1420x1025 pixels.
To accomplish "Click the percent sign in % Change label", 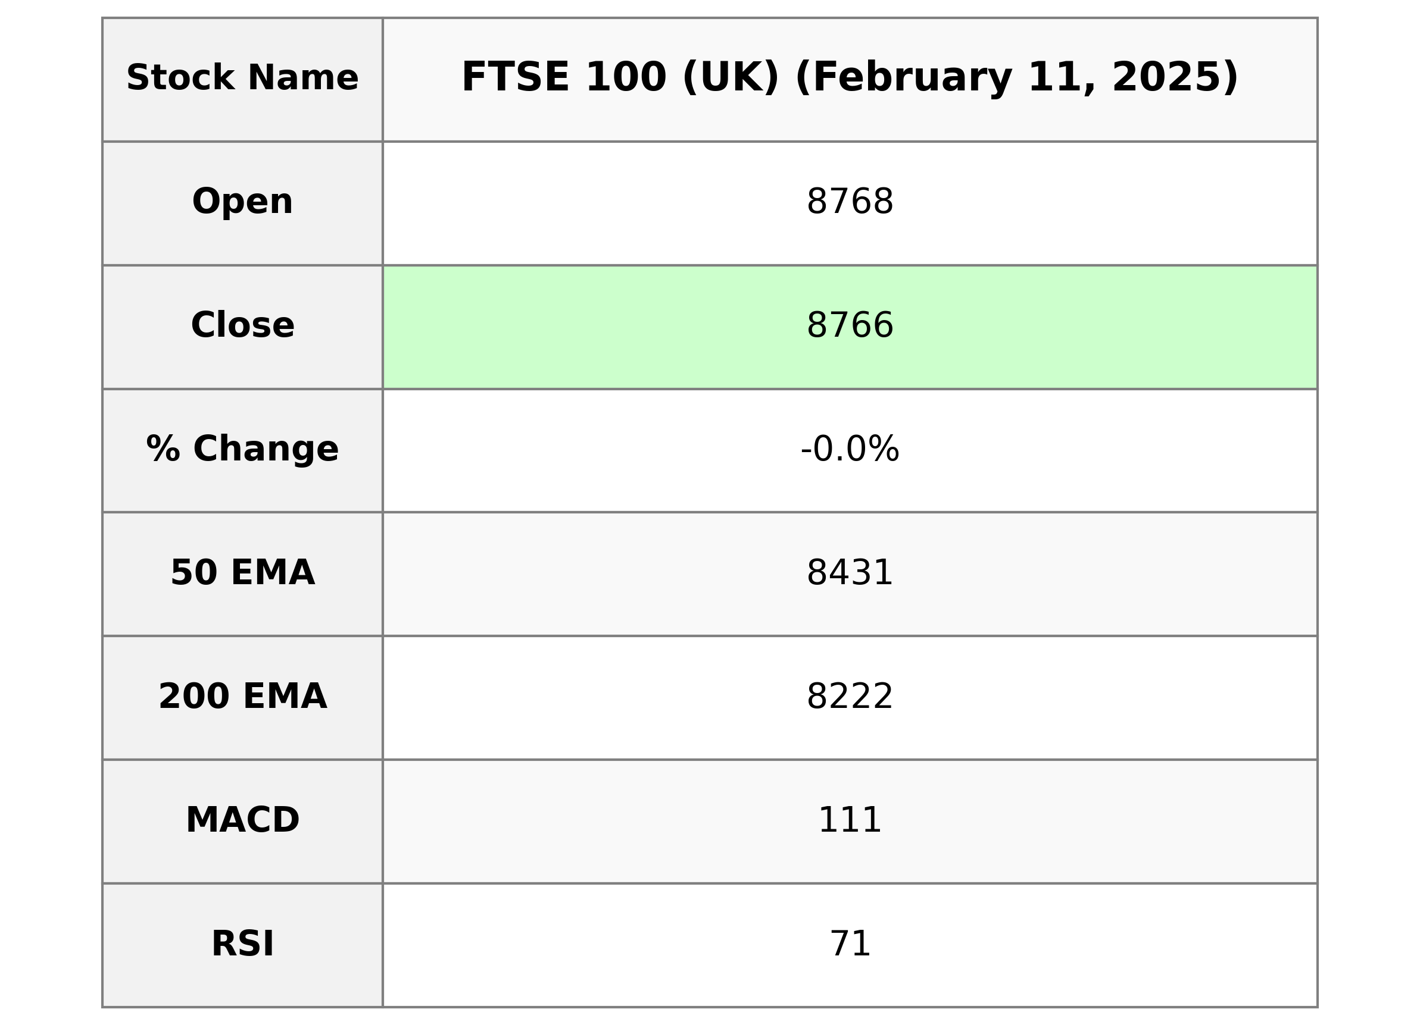I will click(163, 449).
